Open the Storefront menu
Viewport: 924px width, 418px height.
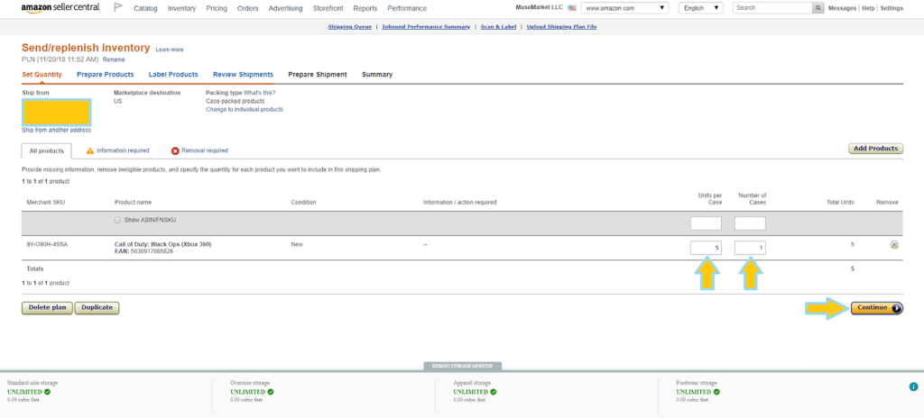(328, 9)
